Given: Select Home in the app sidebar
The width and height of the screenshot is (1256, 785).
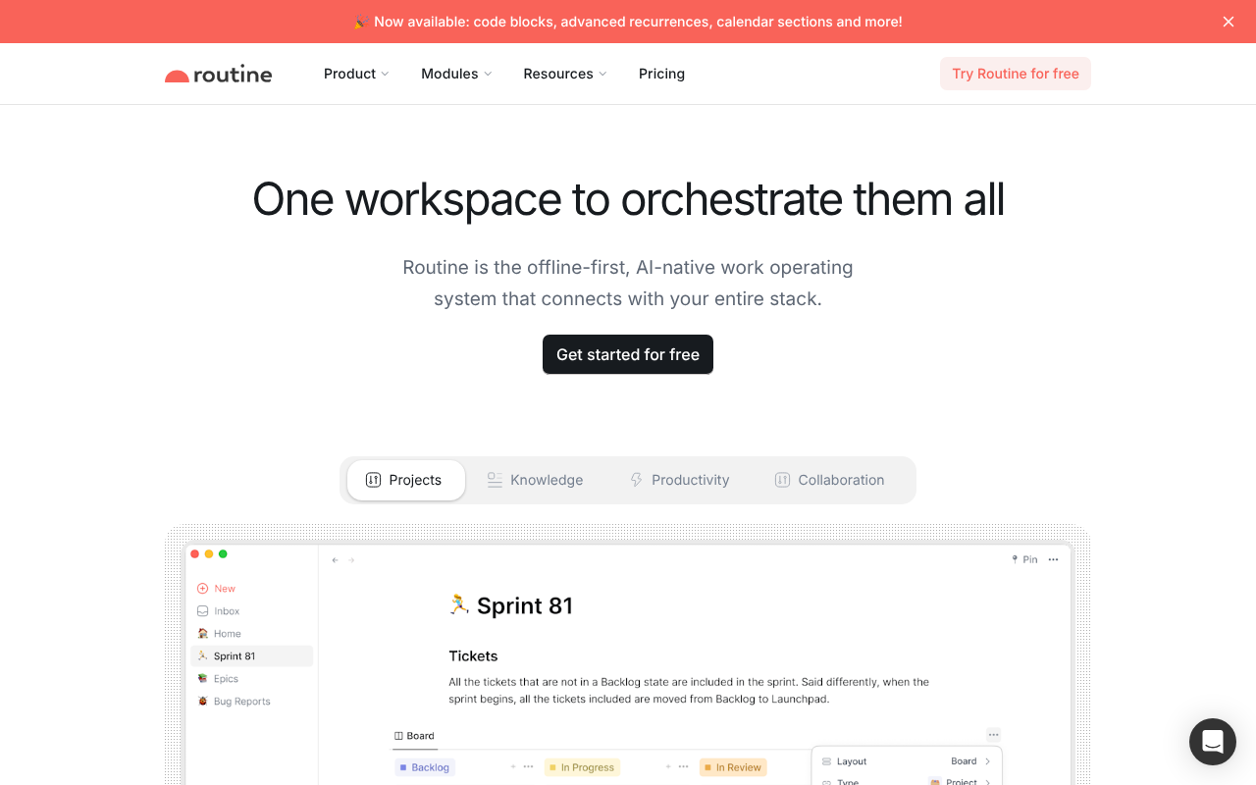Looking at the screenshot, I should (227, 633).
